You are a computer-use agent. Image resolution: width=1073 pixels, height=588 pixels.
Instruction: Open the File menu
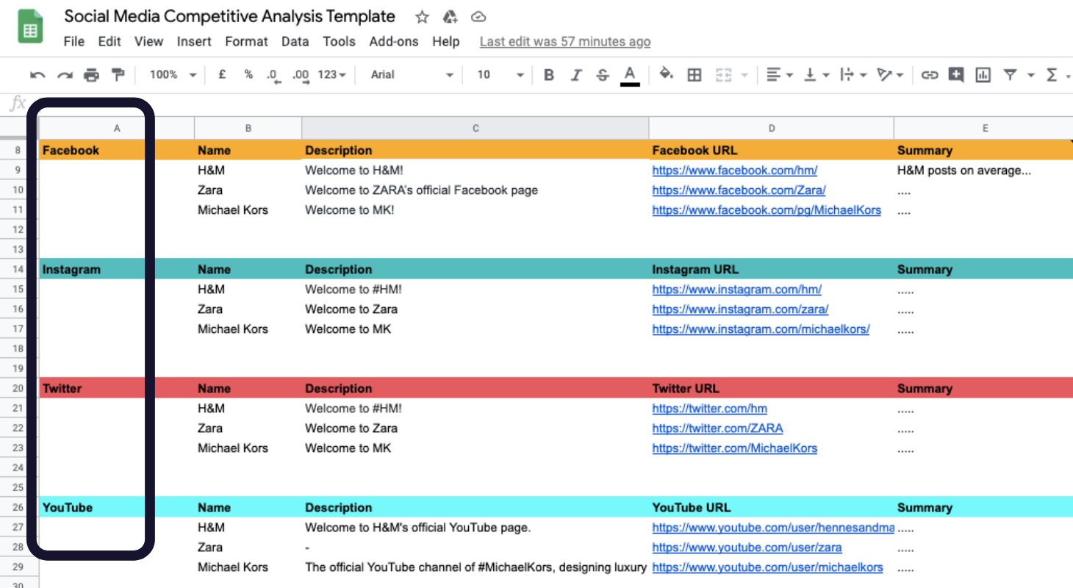tap(74, 42)
